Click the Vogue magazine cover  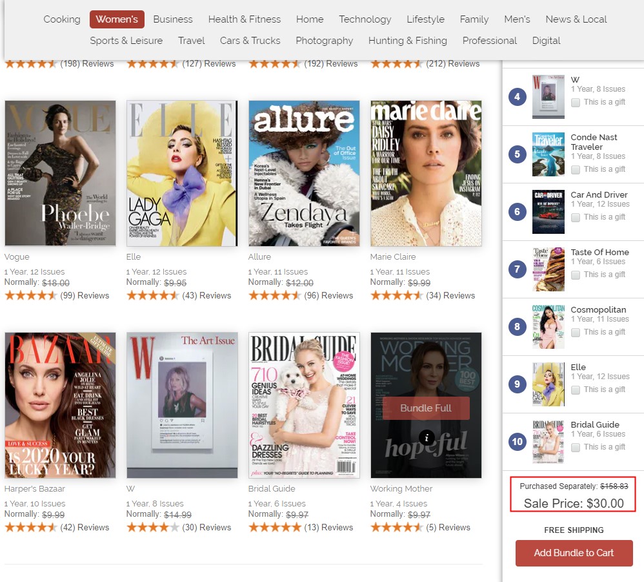click(x=60, y=173)
